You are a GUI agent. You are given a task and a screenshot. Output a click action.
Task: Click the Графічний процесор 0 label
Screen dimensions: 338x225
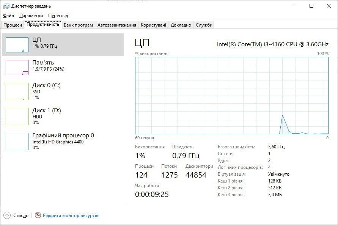coord(63,135)
